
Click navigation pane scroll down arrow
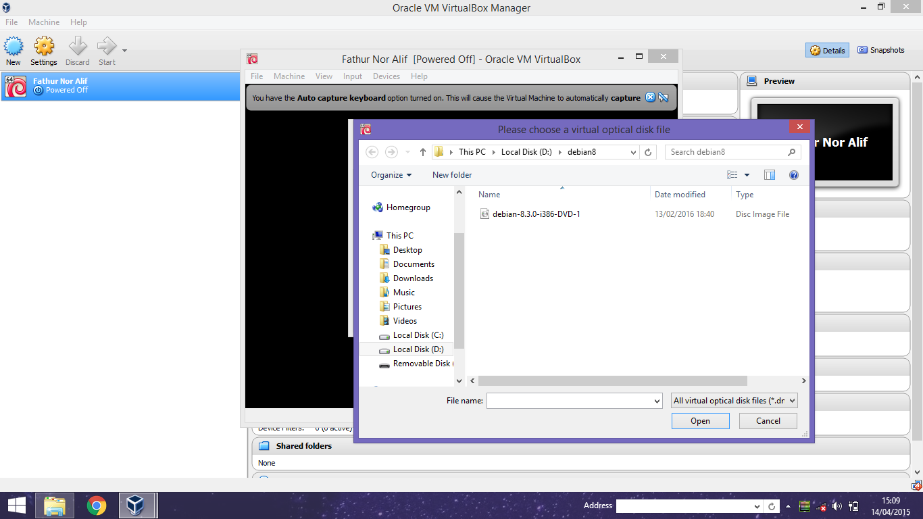tap(459, 381)
